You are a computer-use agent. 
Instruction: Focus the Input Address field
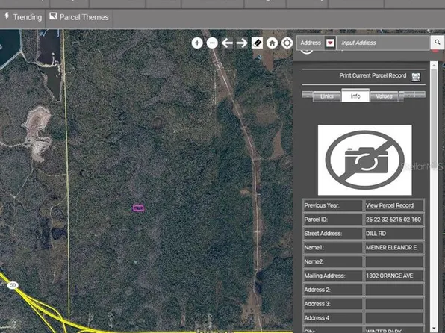point(384,43)
